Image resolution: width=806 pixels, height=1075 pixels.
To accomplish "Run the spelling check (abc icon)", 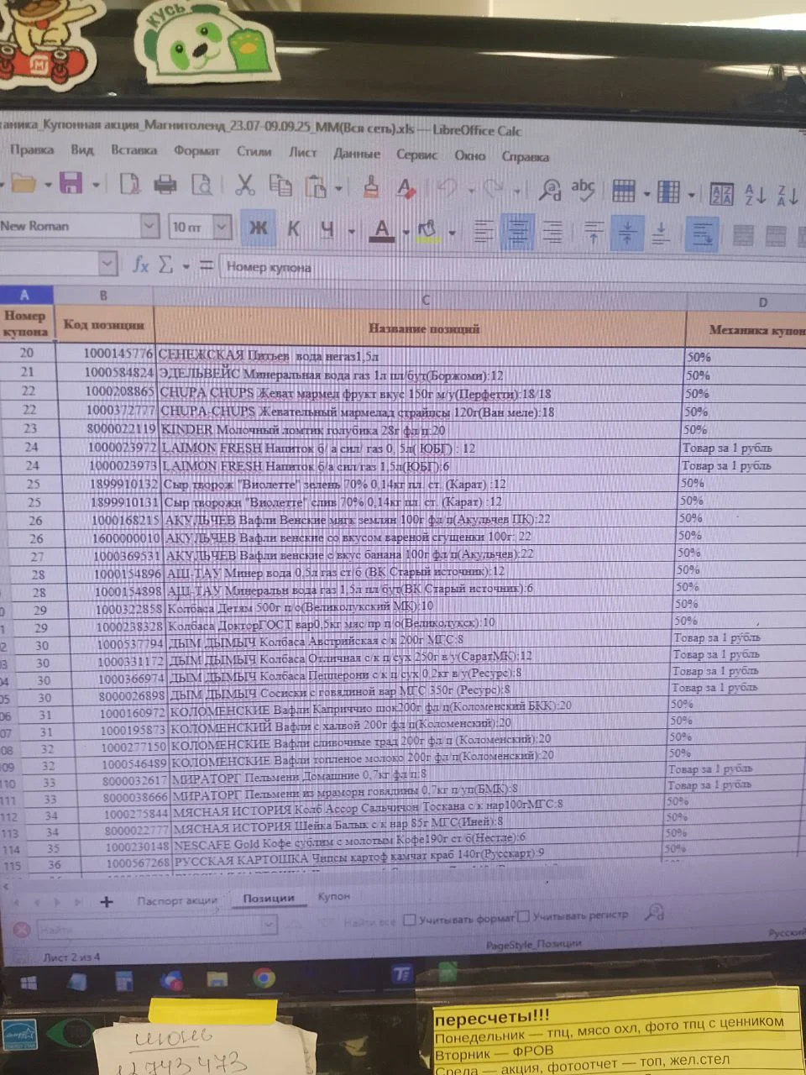I will (583, 191).
